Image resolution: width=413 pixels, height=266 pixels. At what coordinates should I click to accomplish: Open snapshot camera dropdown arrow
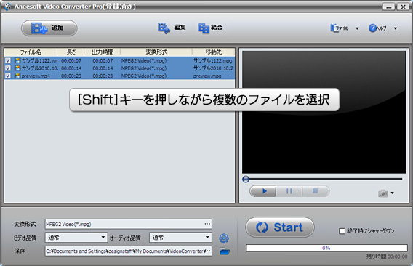(x=393, y=193)
